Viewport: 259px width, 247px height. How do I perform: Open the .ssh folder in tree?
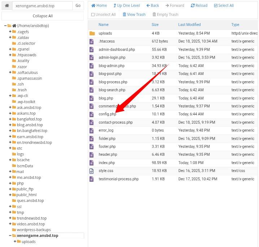click(20, 84)
